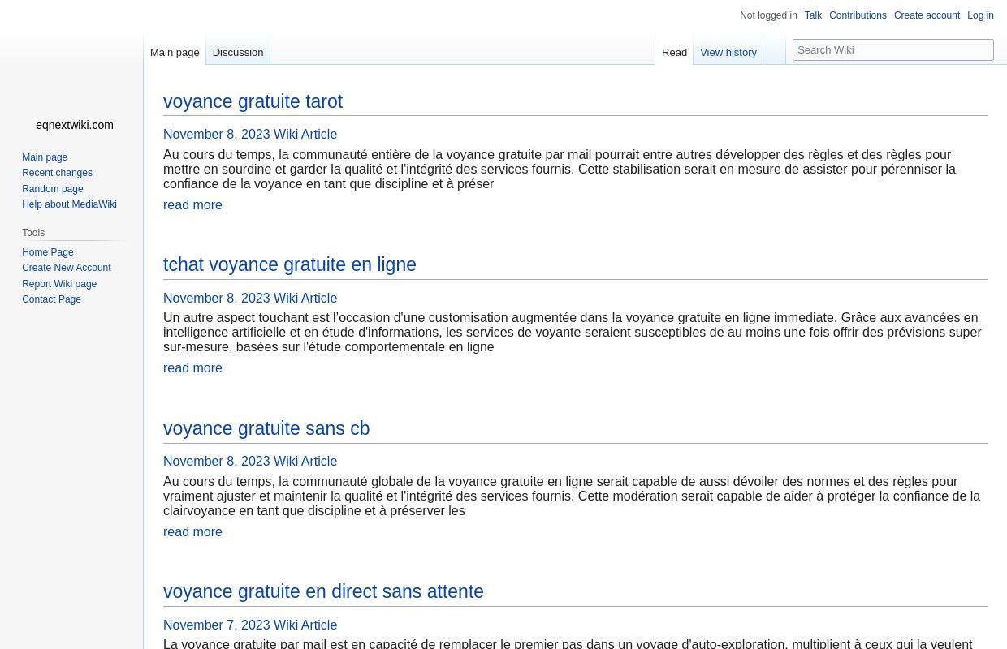Open Recent changes in sidebar
Image resolution: width=1007 pixels, height=649 pixels.
(x=57, y=173)
